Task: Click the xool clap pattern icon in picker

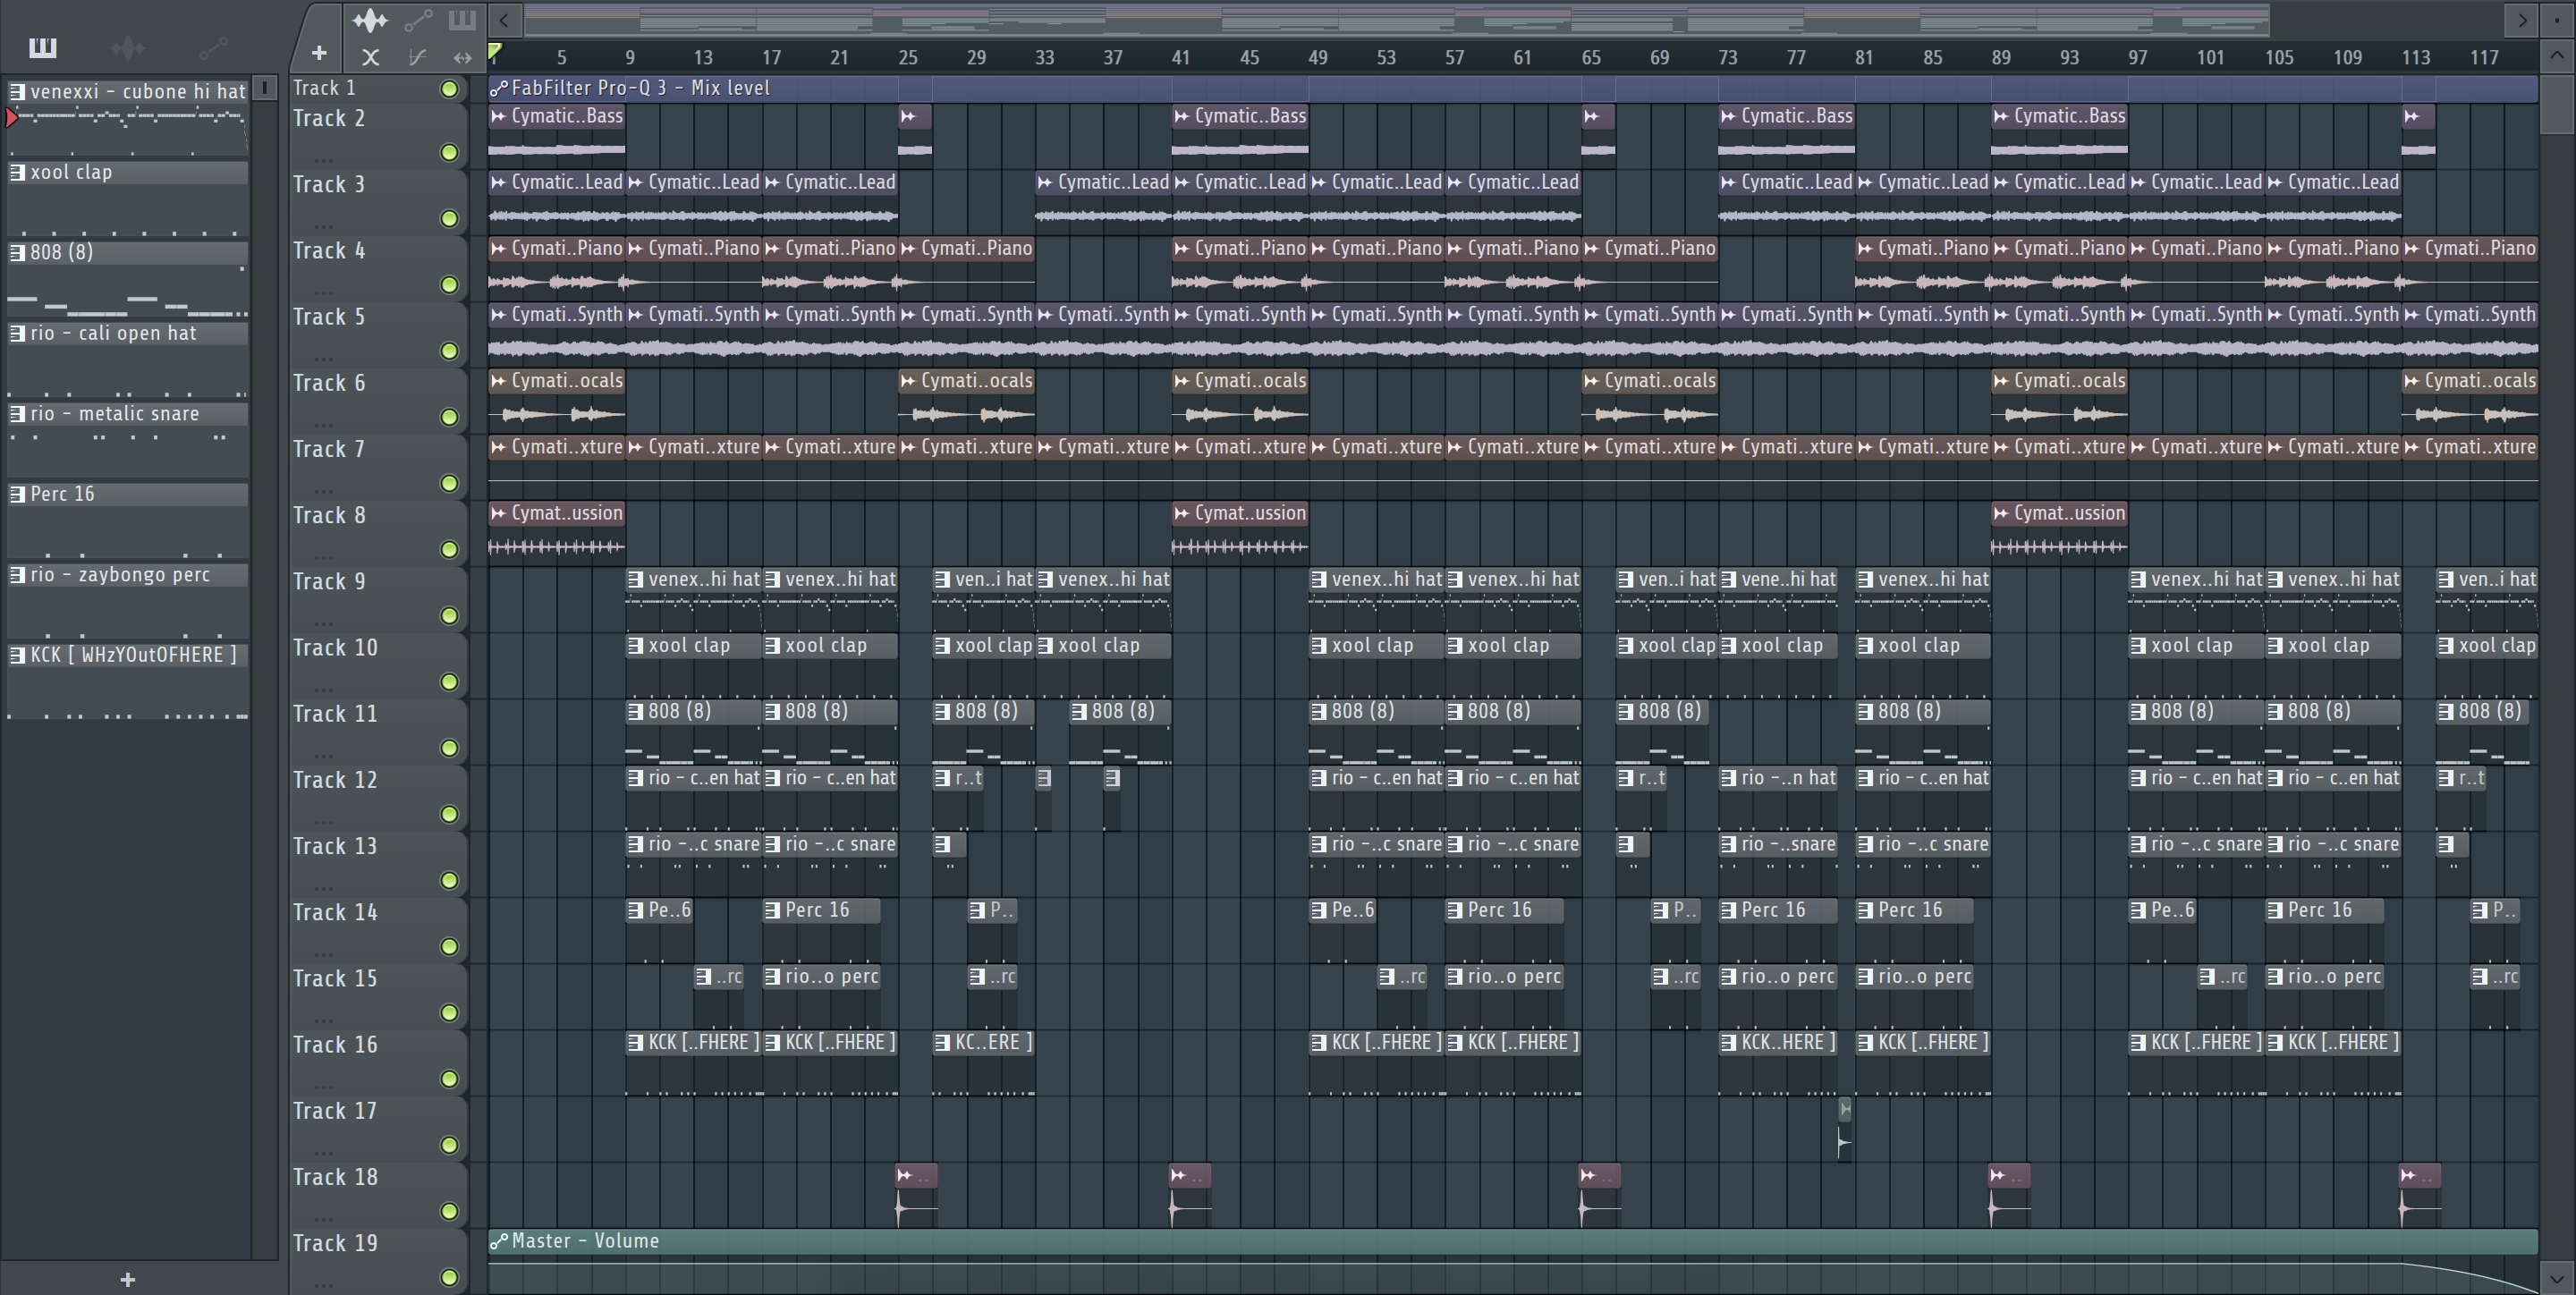Action: click(17, 172)
